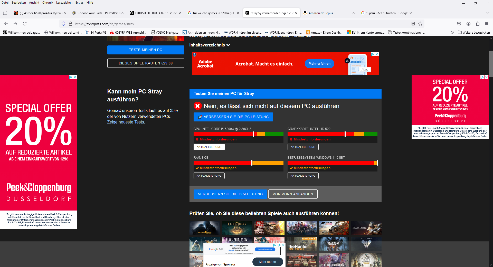The image size is (493, 267).
Task: Click AKTUALISIERUNG under Betriebssystem
Action: click(303, 176)
